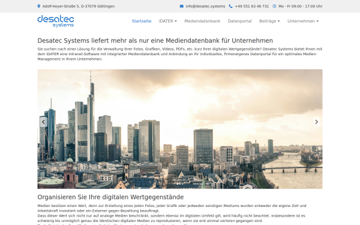Image resolution: width=360 pixels, height=225 pixels.
Task: Click the info@desatec.systems email link
Action: tap(205, 6)
